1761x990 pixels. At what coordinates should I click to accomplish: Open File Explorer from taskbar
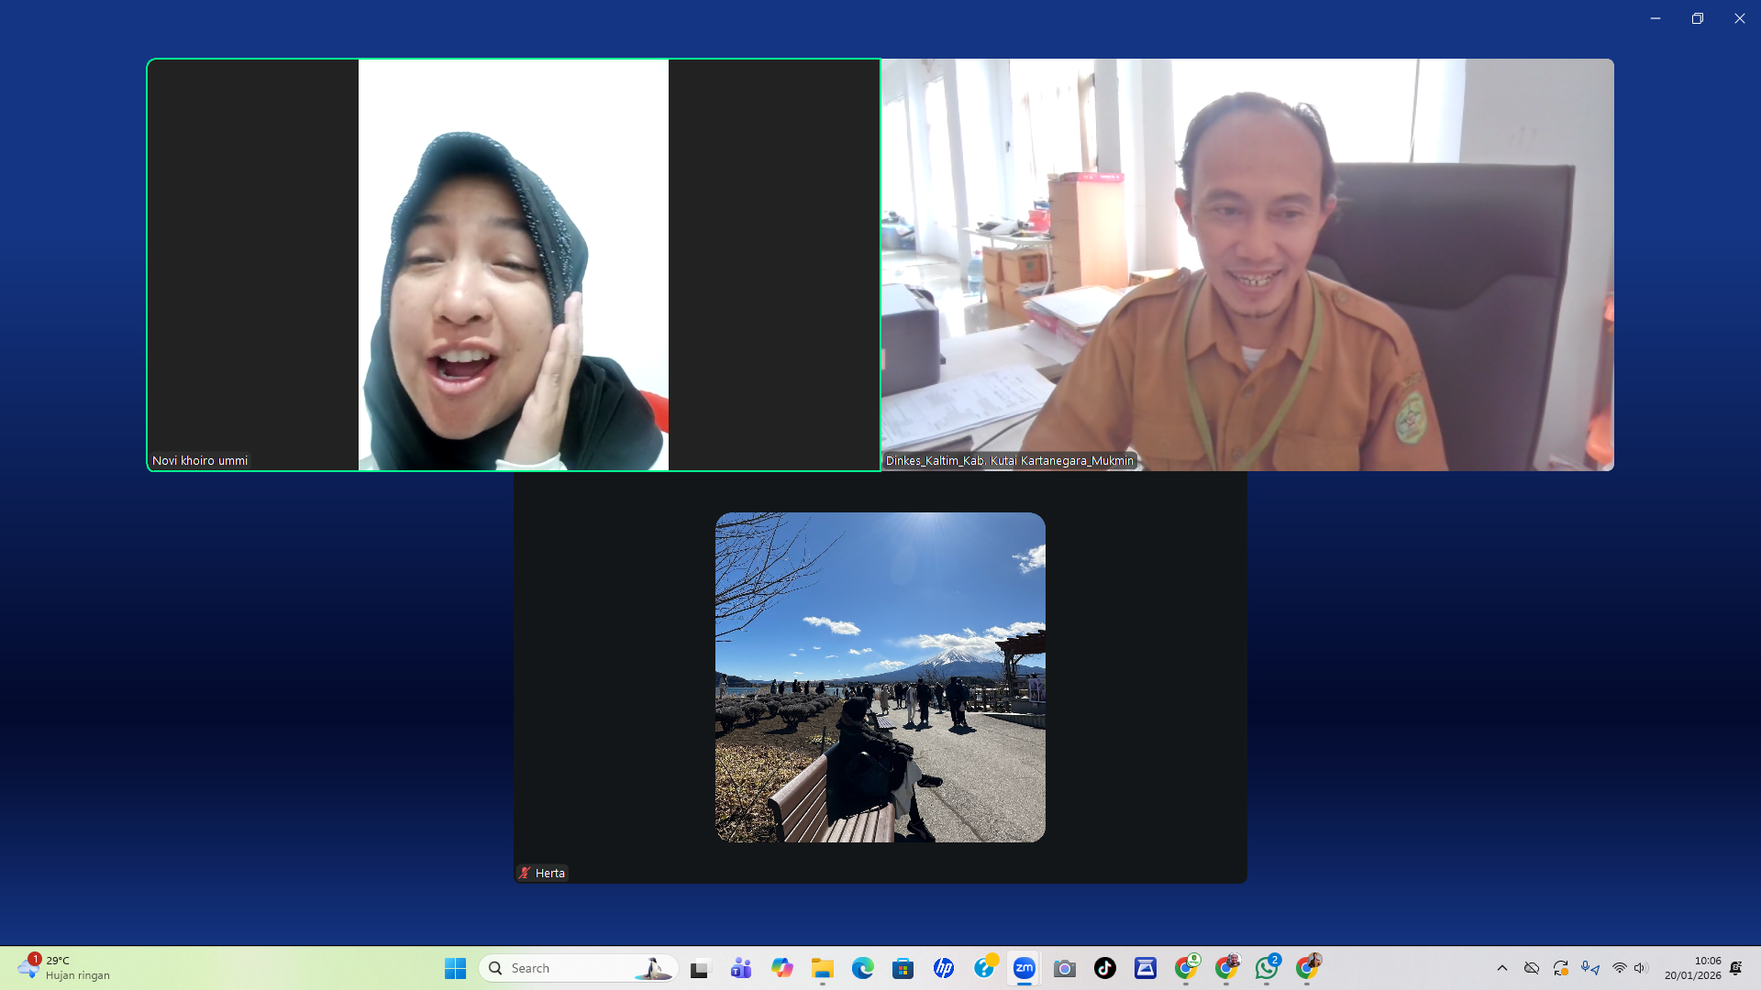click(x=822, y=968)
